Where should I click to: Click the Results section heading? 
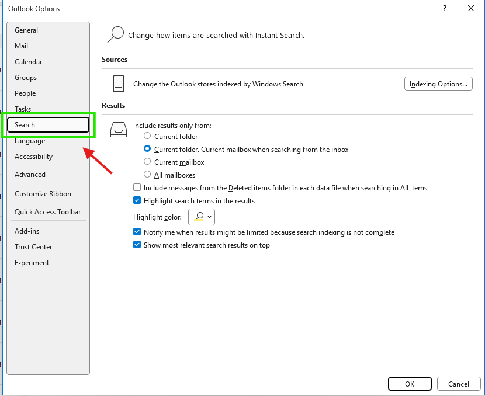point(113,105)
